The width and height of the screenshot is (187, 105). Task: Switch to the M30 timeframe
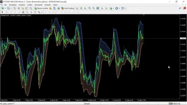point(58,12)
